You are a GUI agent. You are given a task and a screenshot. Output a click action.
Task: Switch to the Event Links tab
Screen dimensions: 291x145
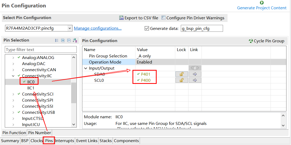(x=87, y=141)
